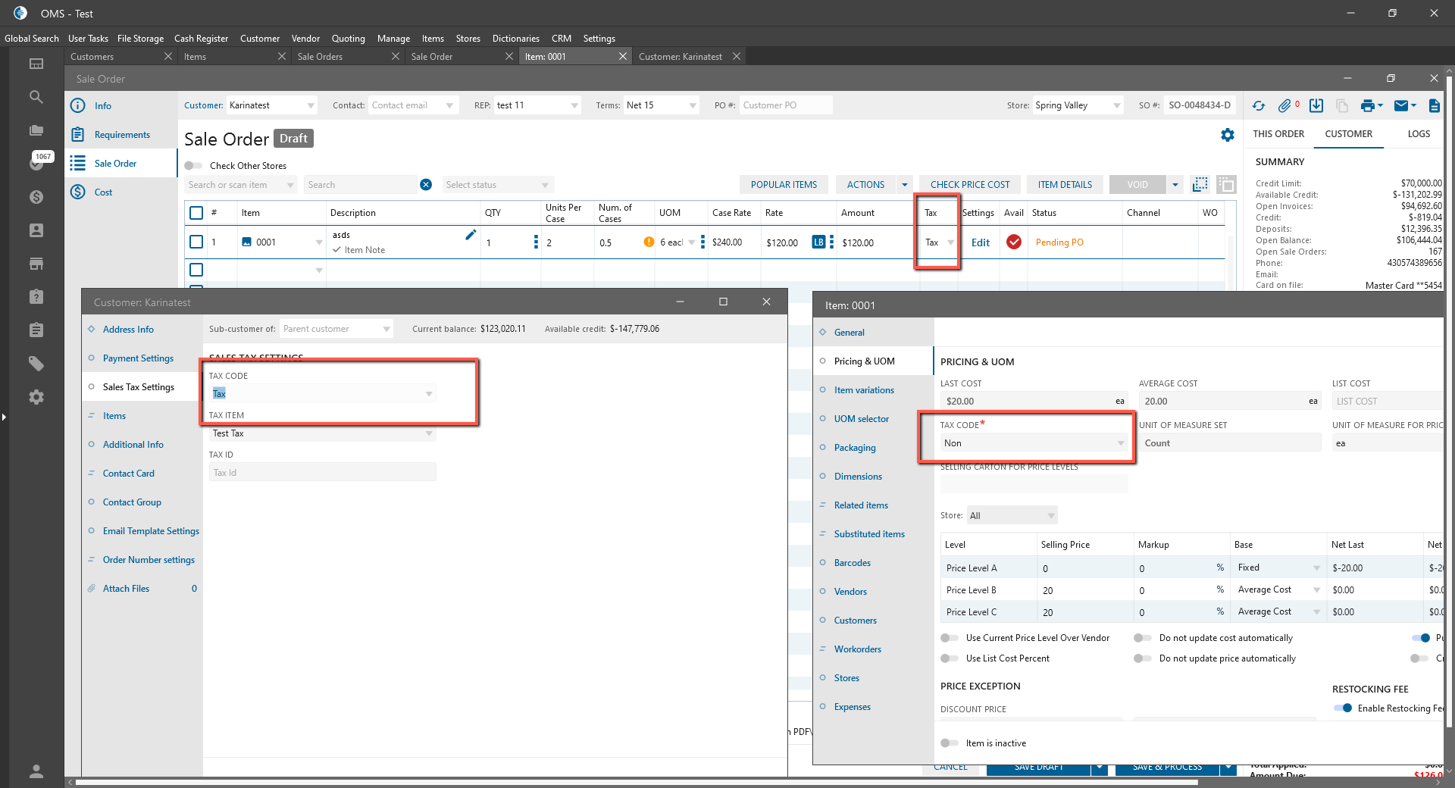Screen dimensions: 1455x788
Task: Click the refresh order icon
Action: pyautogui.click(x=1259, y=106)
